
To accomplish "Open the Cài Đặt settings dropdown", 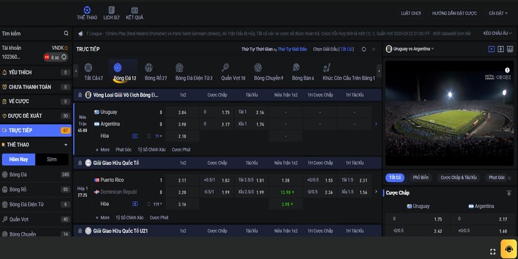I will point(497,13).
